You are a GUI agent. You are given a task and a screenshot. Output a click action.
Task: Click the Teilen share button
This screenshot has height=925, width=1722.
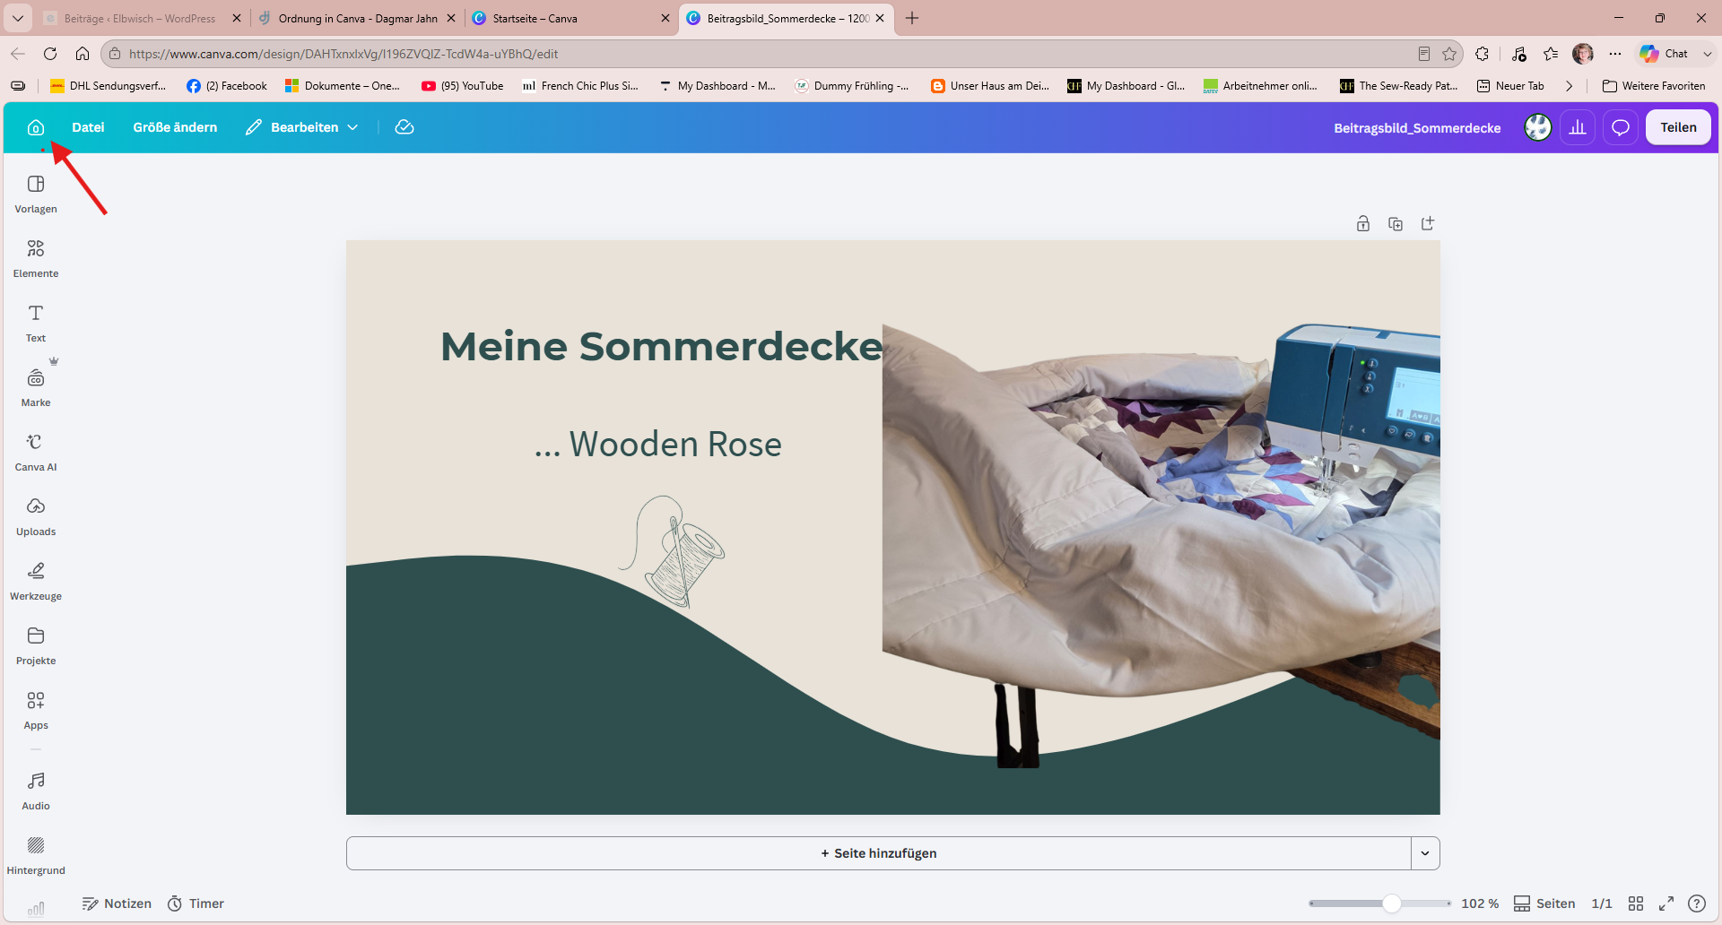click(1678, 127)
